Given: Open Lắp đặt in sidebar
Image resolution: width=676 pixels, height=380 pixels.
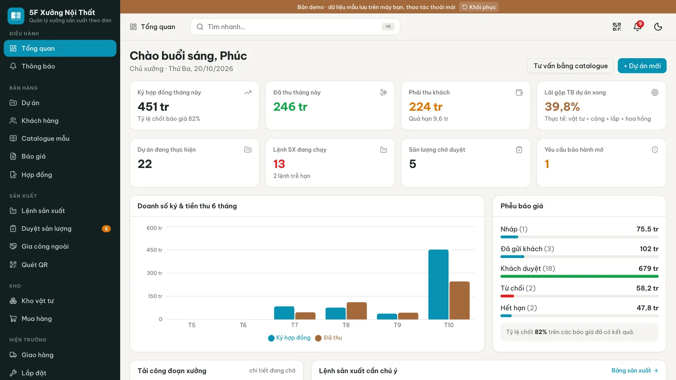Looking at the screenshot, I should [60, 373].
